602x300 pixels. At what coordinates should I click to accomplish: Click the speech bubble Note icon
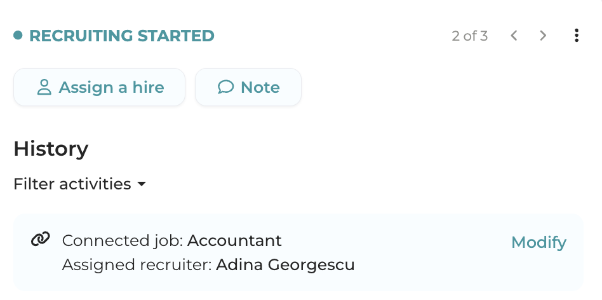pyautogui.click(x=225, y=87)
